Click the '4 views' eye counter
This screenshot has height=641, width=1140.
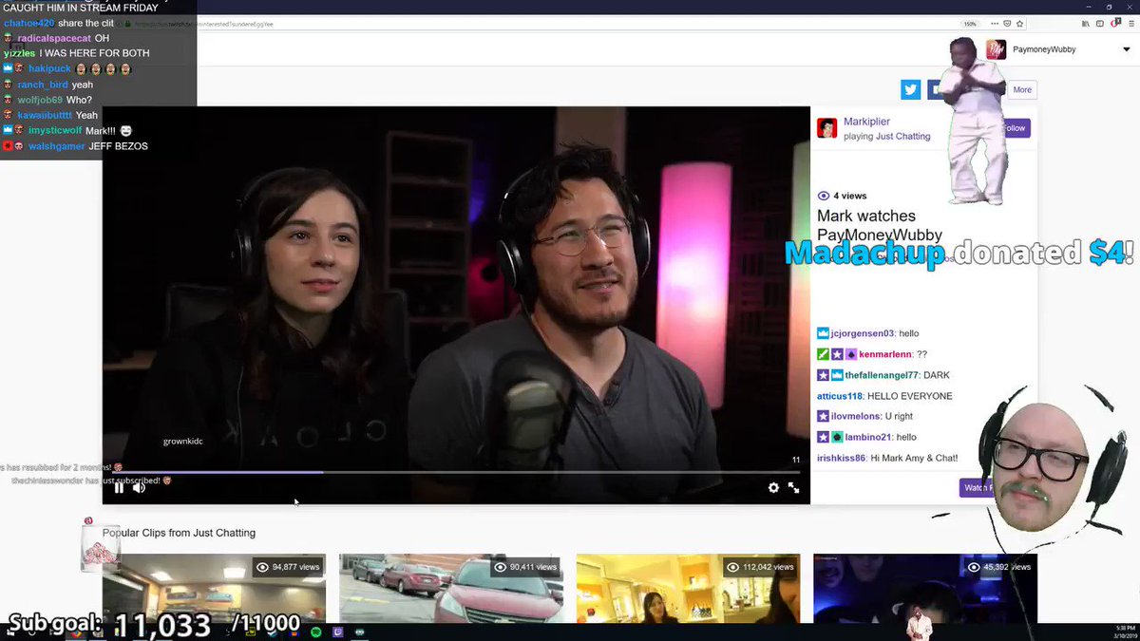[x=842, y=196]
